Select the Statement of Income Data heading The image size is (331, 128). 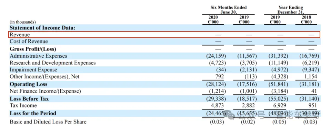point(42,28)
